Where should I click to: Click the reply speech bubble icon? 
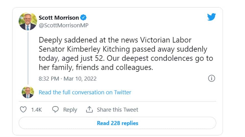[55, 110]
